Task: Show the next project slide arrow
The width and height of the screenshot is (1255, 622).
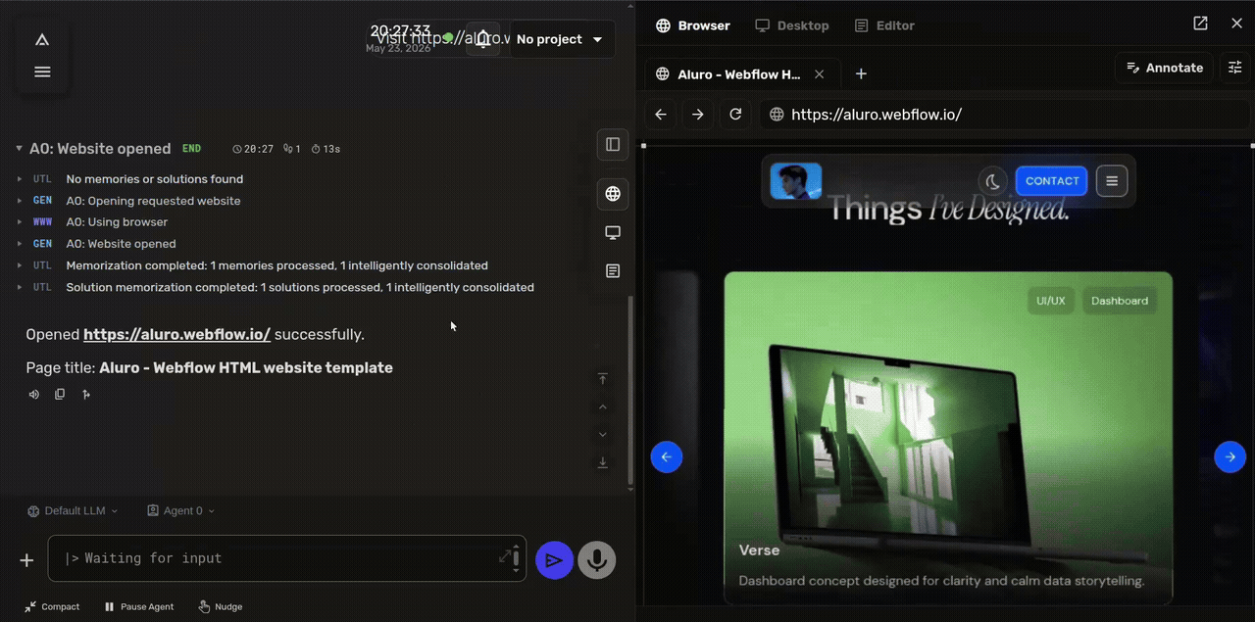Action: coord(1230,456)
